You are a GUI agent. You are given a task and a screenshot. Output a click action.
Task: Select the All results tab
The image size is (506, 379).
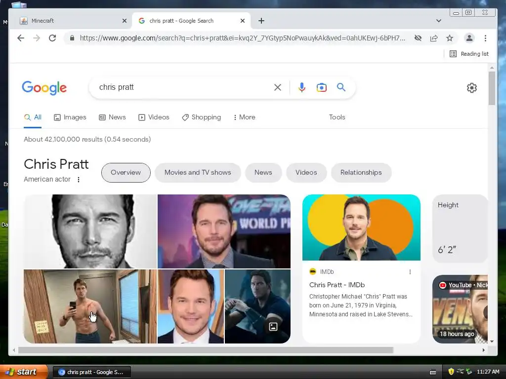(x=33, y=117)
